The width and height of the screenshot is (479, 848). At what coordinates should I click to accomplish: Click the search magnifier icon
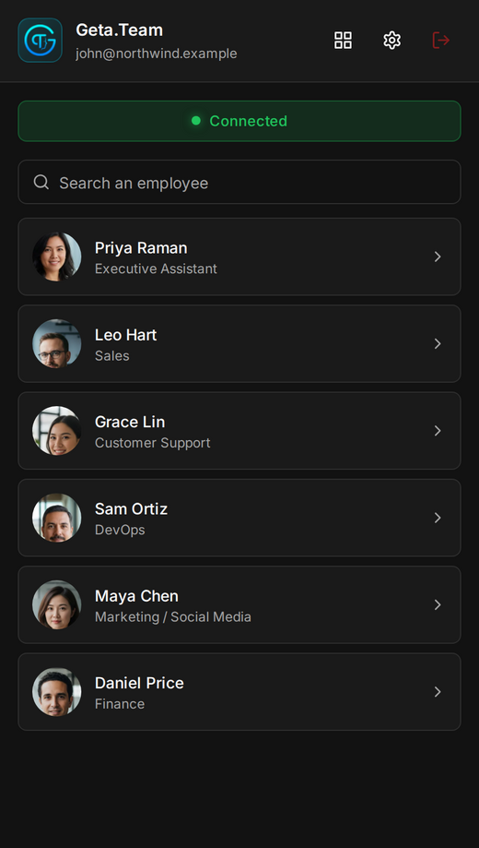point(41,183)
